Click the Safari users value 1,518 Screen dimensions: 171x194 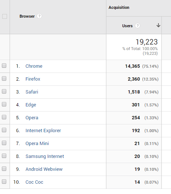tap(134, 92)
